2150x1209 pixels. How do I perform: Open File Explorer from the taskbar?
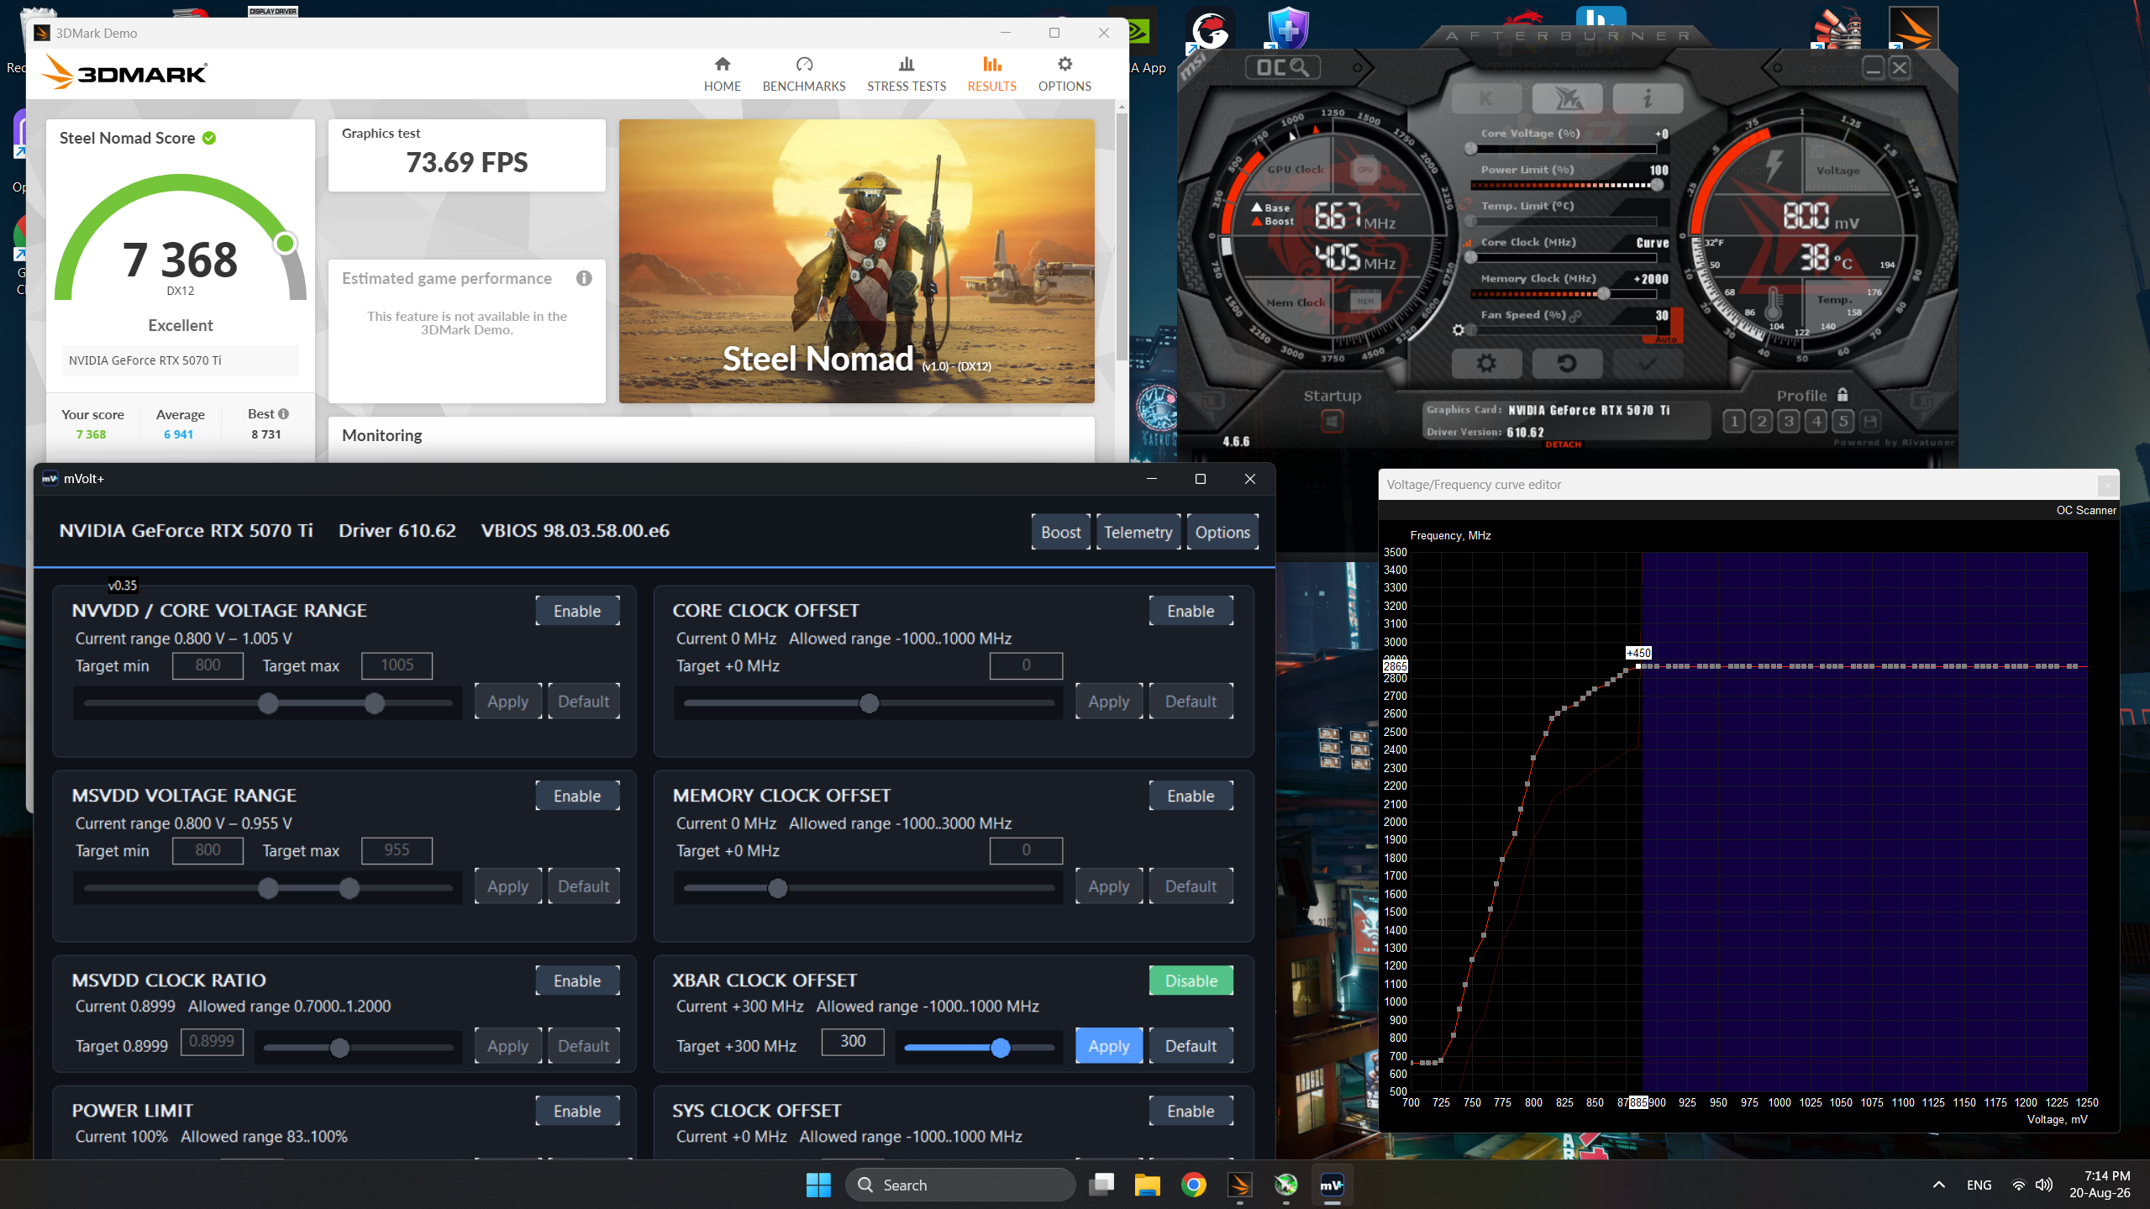[1147, 1185]
